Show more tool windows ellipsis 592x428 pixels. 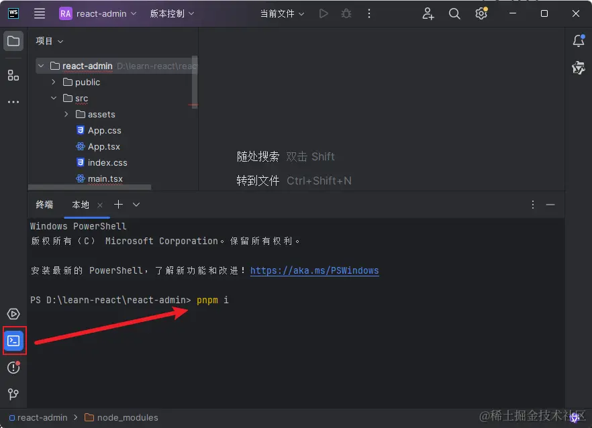click(13, 102)
